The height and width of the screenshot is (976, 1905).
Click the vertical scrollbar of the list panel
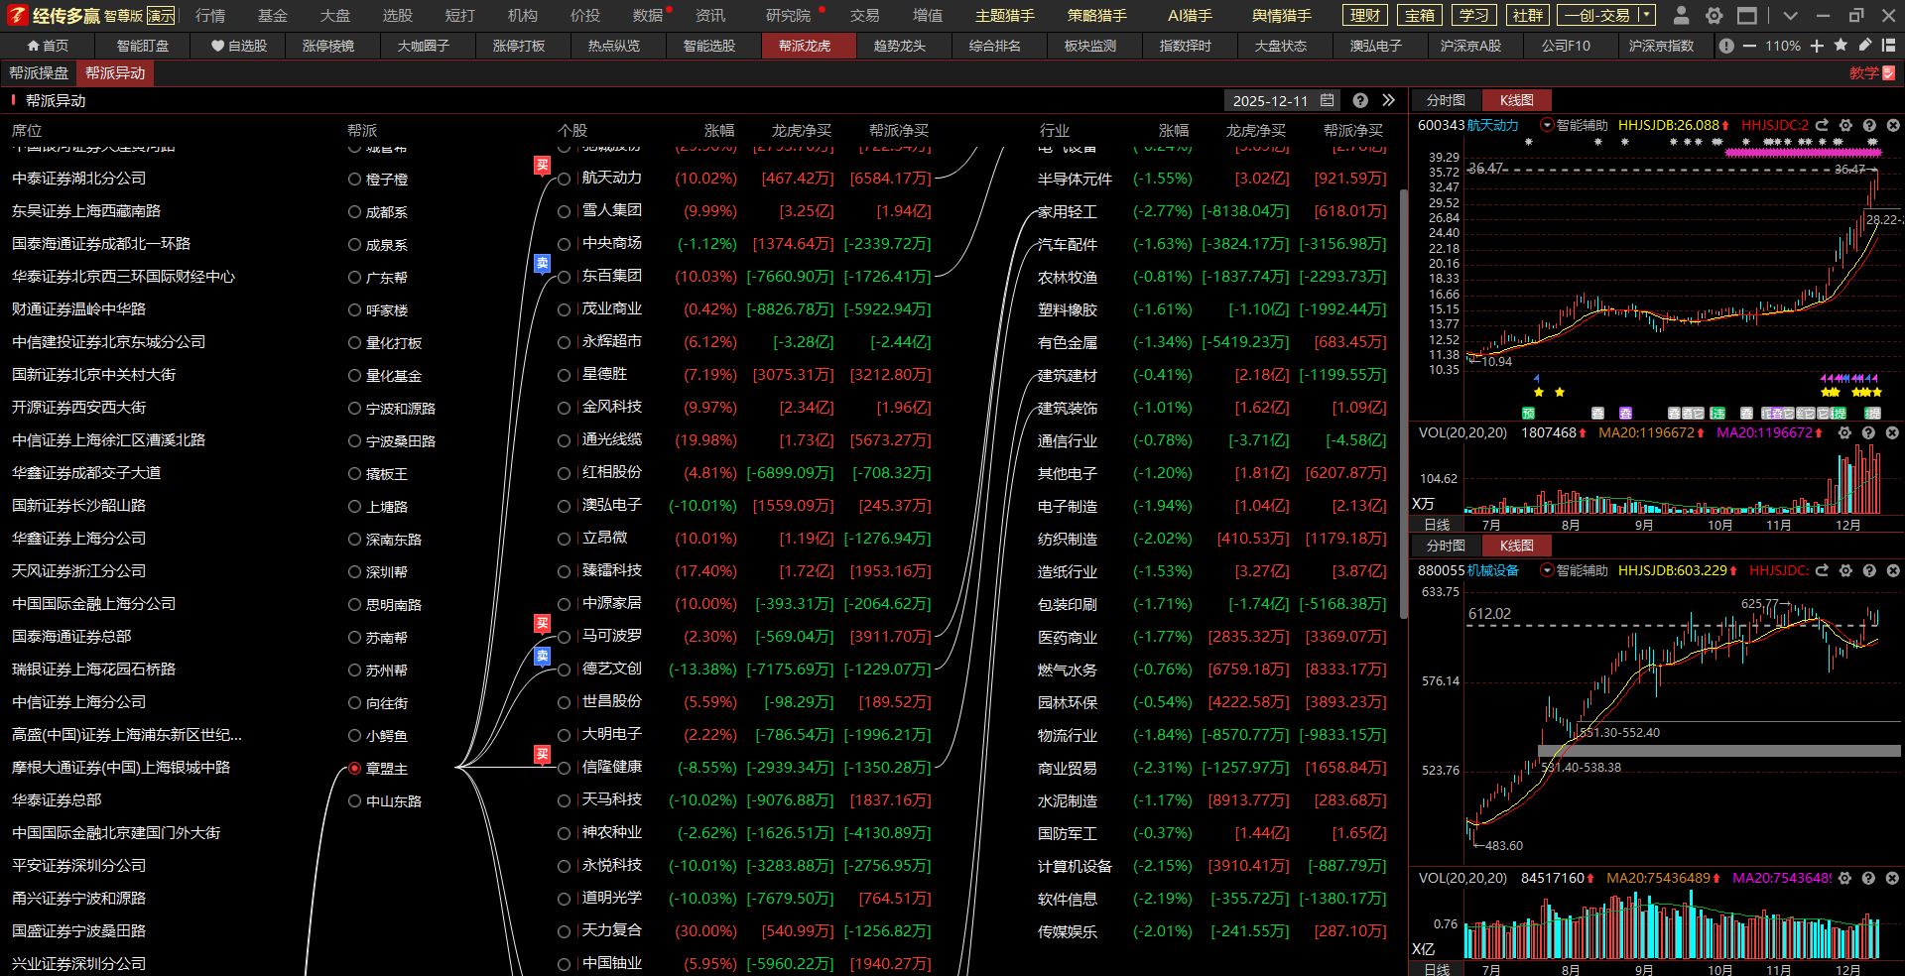(1403, 397)
